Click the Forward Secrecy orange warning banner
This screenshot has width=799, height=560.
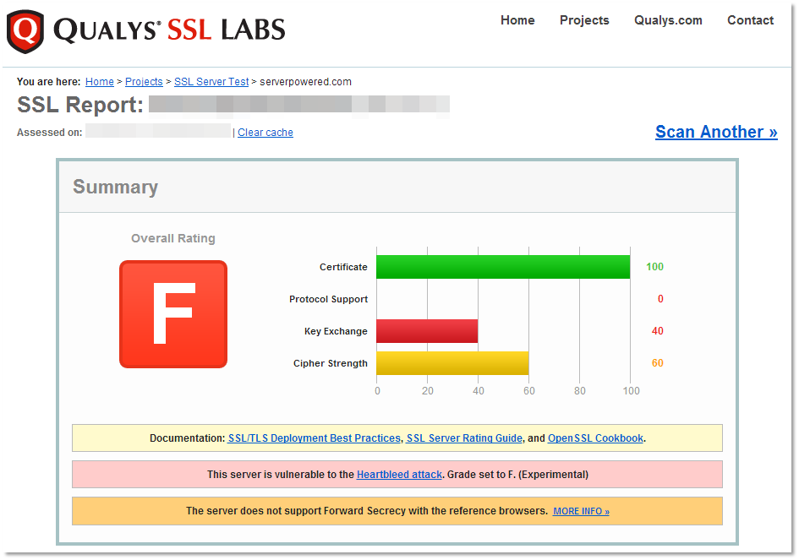coord(397,511)
